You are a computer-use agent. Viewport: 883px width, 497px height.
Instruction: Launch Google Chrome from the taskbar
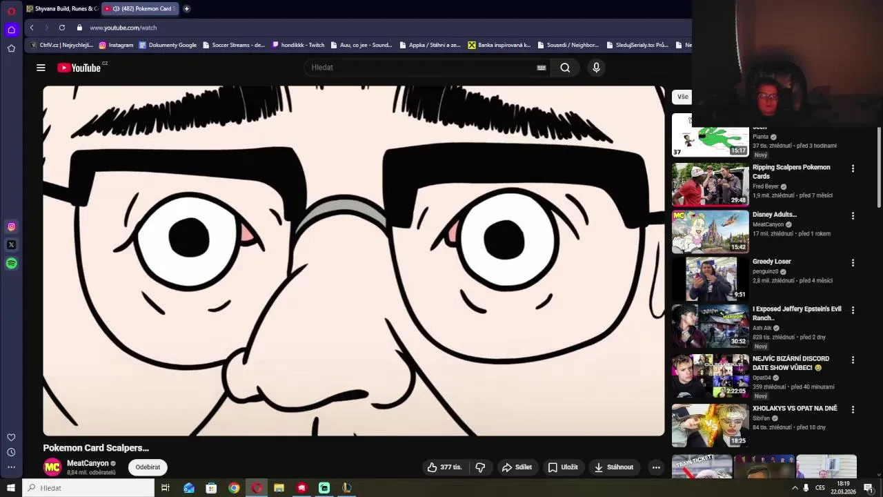pos(234,488)
